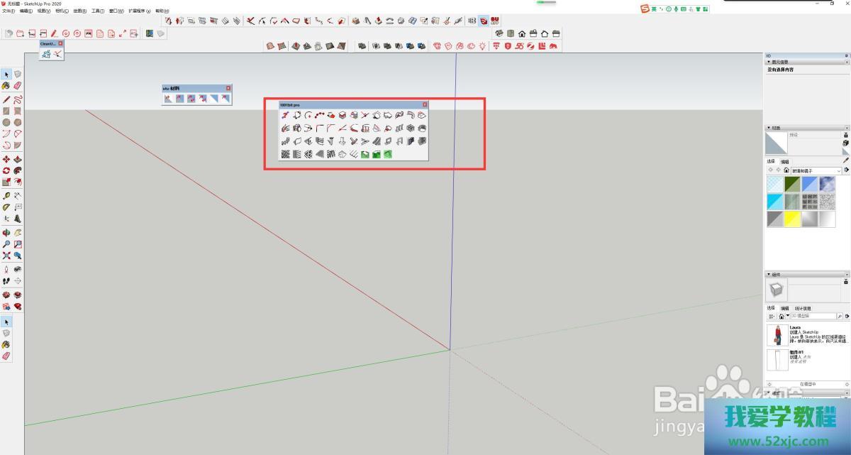This screenshot has height=455, width=851.
Task: Close the 1001bit pro floating toolbar
Action: point(425,104)
